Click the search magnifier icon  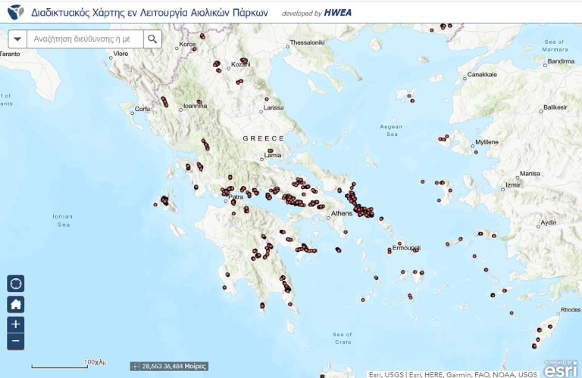click(152, 39)
